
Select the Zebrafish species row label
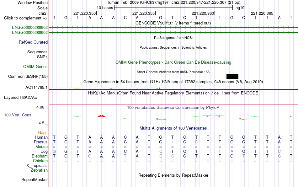[39, 170]
